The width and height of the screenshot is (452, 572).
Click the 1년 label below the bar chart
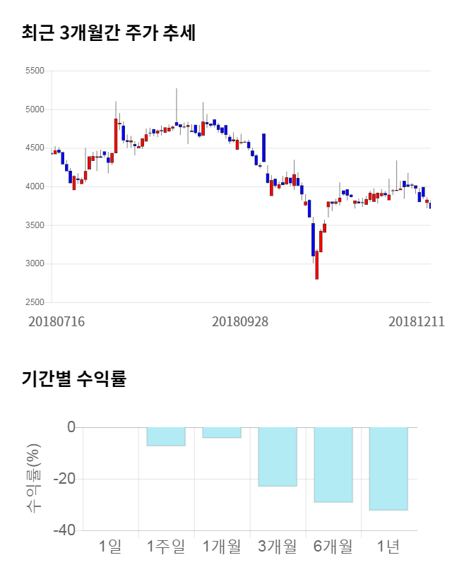pos(388,546)
